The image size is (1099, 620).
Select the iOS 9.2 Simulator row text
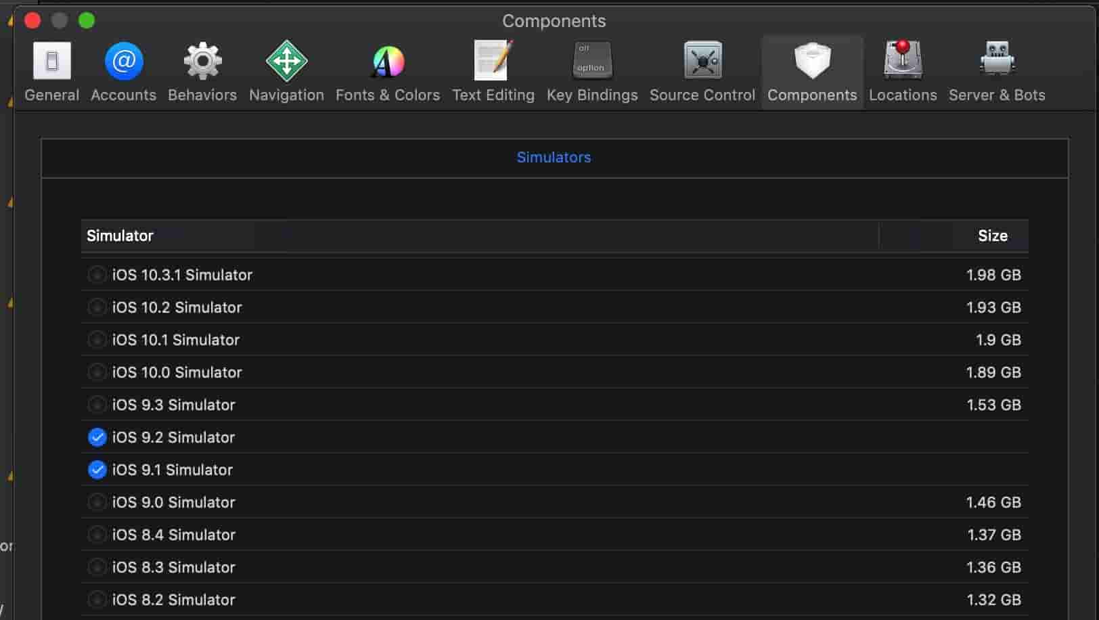point(173,437)
